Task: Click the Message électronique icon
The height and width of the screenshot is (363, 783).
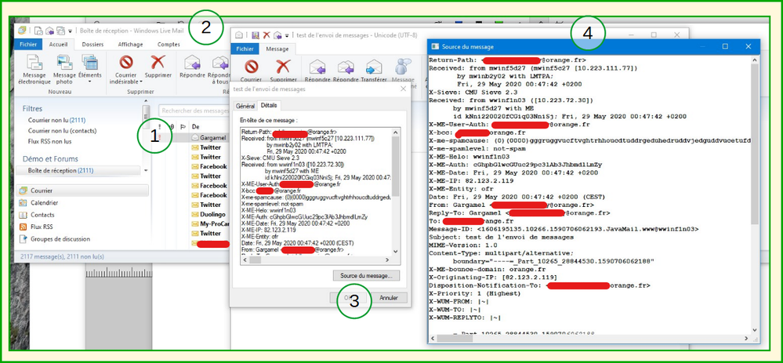Action: click(33, 64)
